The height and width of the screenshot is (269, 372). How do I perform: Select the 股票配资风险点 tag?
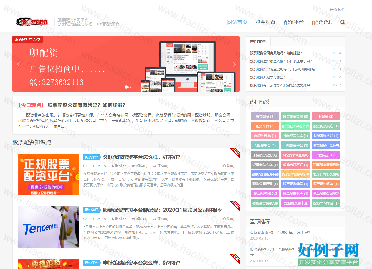point(265,194)
